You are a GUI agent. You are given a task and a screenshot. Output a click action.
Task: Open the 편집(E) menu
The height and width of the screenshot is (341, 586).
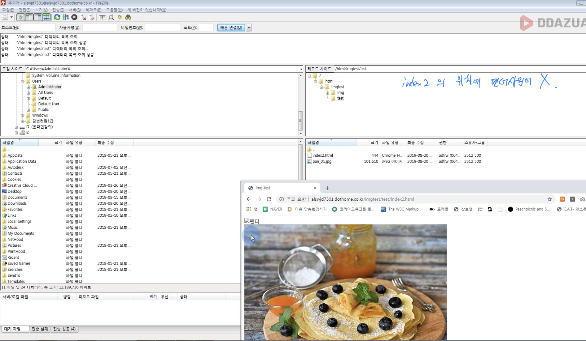[25, 10]
